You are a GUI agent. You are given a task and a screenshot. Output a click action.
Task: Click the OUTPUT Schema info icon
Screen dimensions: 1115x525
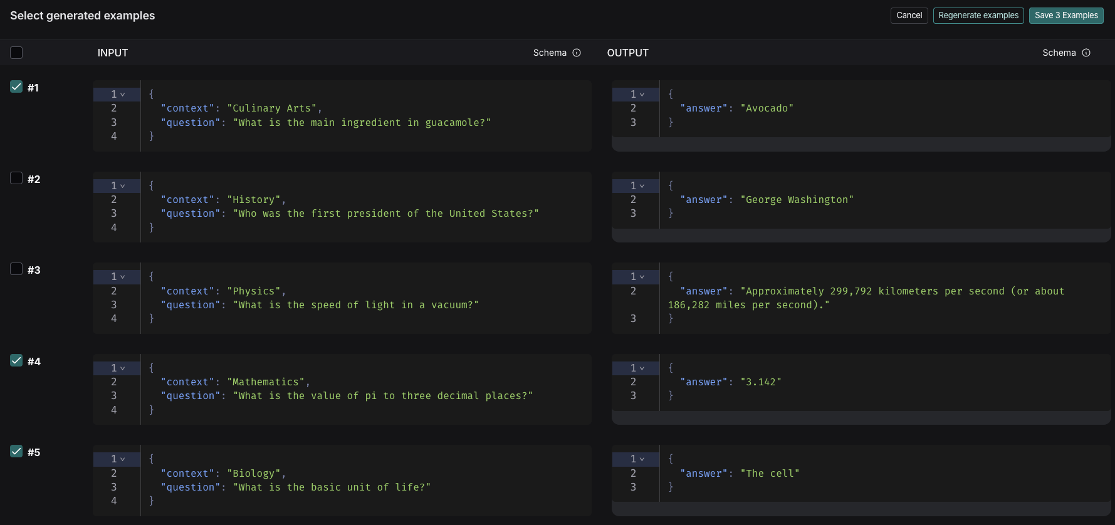[x=1086, y=53]
